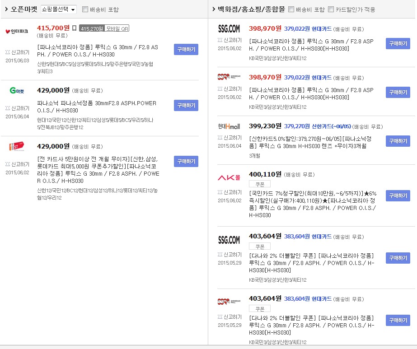Collapse the 백화점/홈쇼핑/종합몰 section header arrow
This screenshot has width=417, height=349.
point(213,9)
